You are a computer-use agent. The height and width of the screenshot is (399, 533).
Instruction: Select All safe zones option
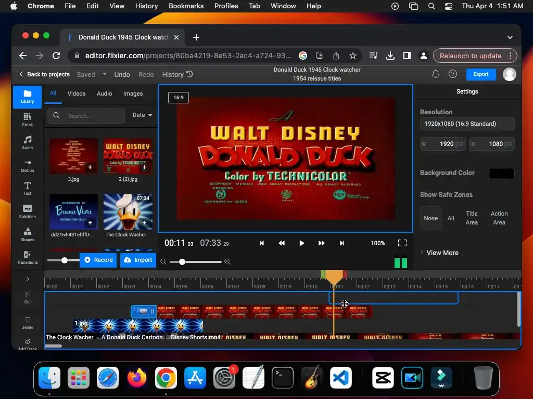pos(451,218)
